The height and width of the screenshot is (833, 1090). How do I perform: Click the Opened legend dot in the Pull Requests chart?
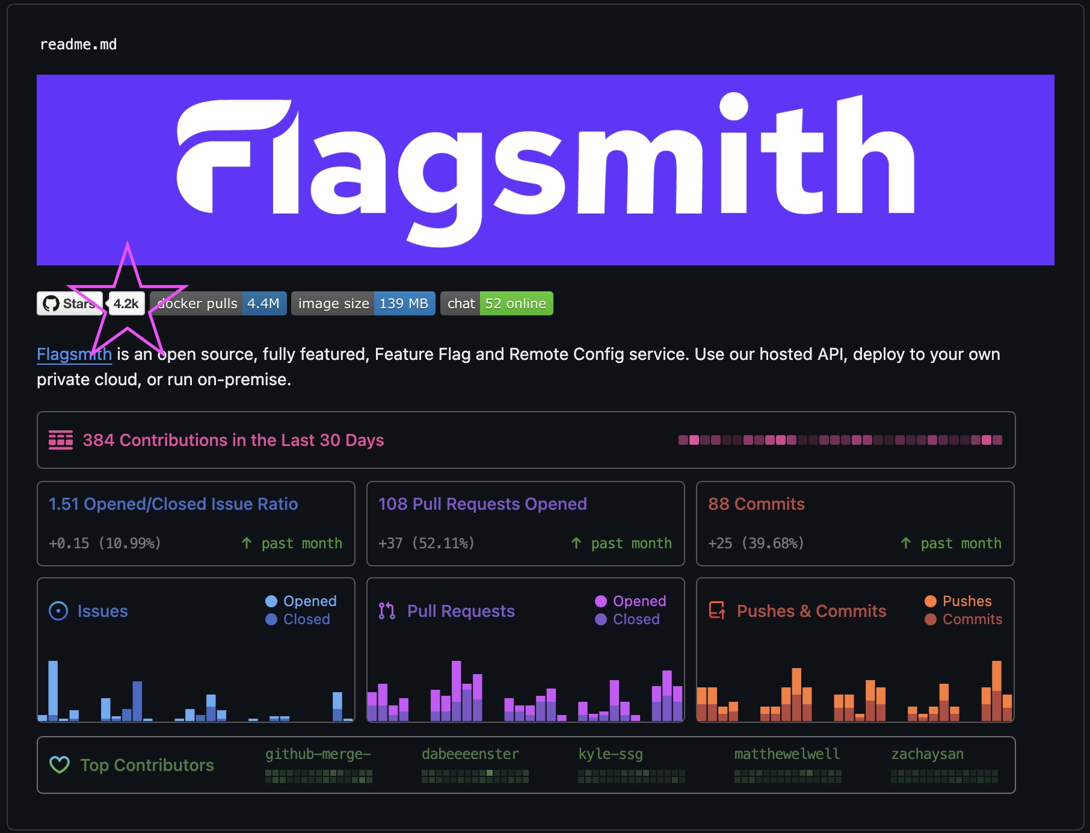tap(601, 601)
